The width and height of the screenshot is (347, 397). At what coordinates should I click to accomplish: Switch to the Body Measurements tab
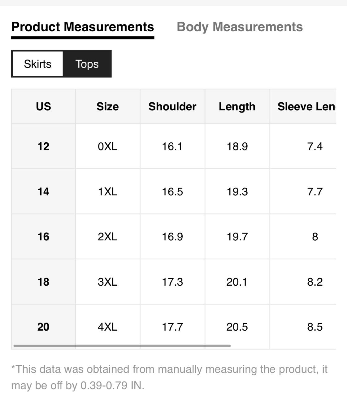240,27
